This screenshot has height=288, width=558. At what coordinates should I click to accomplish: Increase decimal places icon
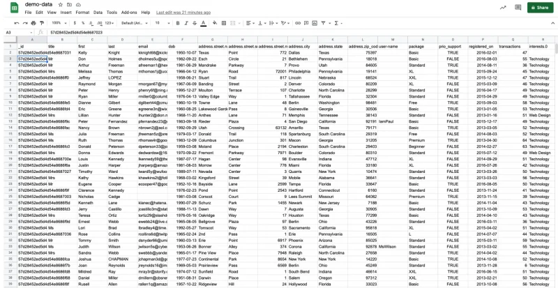(x=99, y=23)
